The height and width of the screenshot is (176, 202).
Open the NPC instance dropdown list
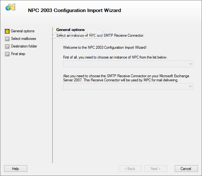click(x=128, y=64)
